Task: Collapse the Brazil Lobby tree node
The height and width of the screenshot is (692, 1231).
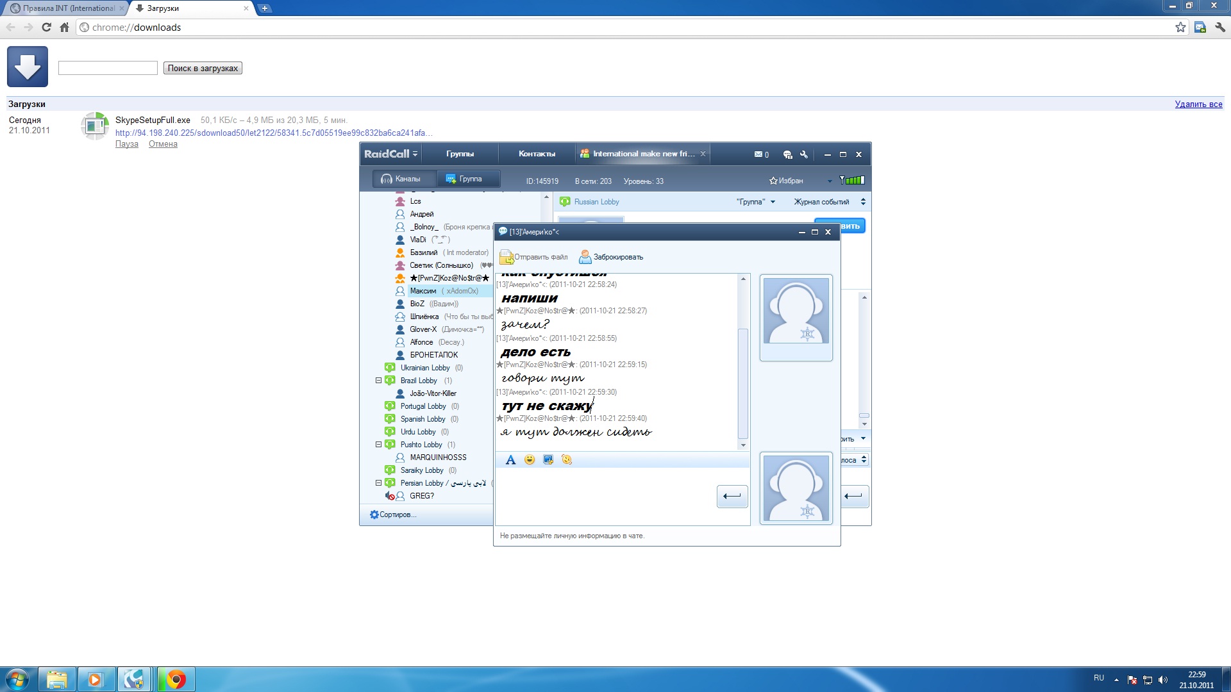Action: 378,381
